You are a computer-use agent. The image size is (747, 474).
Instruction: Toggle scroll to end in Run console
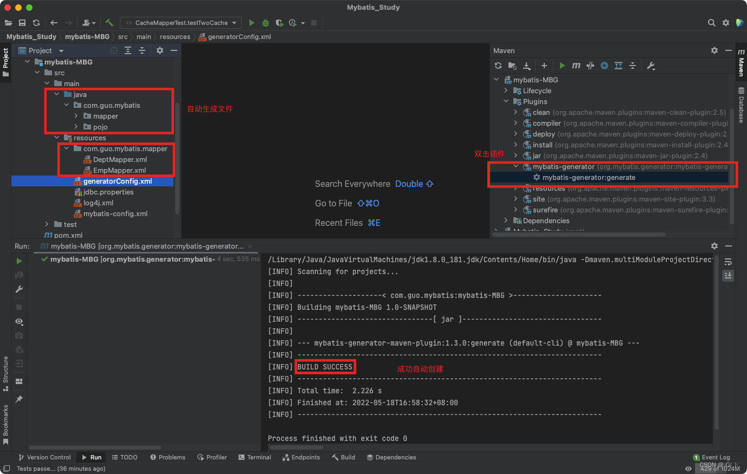pyautogui.click(x=728, y=275)
